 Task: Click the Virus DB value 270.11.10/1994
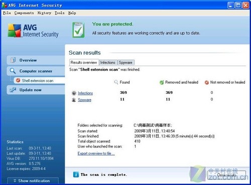(x=41, y=158)
